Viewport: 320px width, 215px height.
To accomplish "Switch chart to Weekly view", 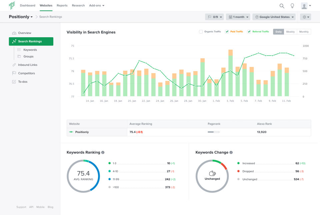I will pyautogui.click(x=290, y=32).
